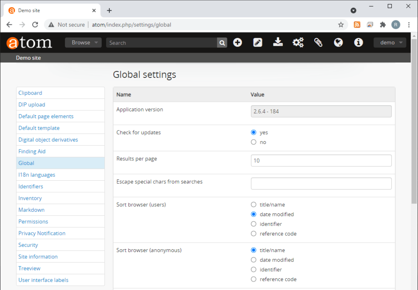Select the Global settings item
Screen dimensions: 418x290
pos(60,163)
